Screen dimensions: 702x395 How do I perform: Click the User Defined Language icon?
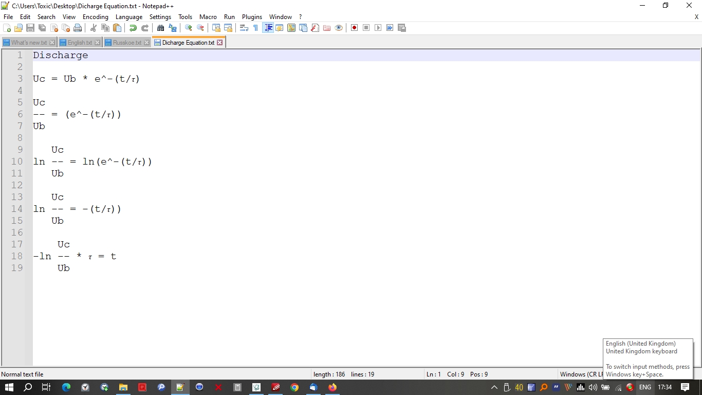coord(280,28)
